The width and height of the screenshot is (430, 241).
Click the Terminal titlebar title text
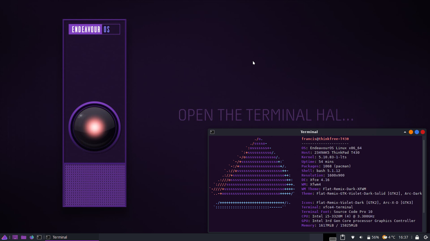[x=309, y=132]
